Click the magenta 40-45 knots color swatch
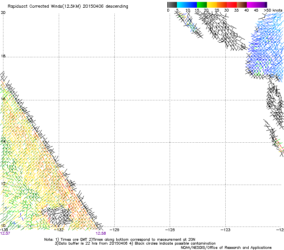The height and width of the screenshot is (250, 284). (x=252, y=5)
